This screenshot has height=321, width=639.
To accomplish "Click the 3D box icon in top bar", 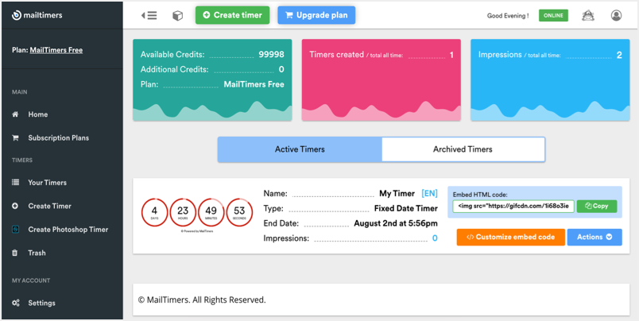I will click(178, 15).
